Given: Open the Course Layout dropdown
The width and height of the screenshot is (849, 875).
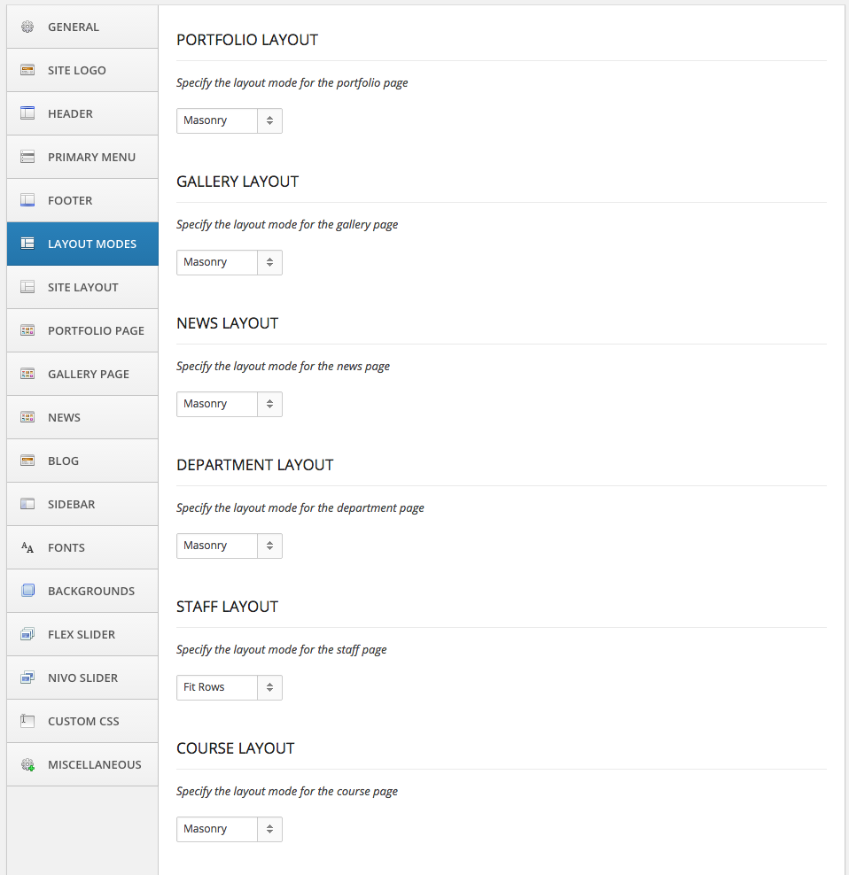Looking at the screenshot, I should [x=229, y=829].
